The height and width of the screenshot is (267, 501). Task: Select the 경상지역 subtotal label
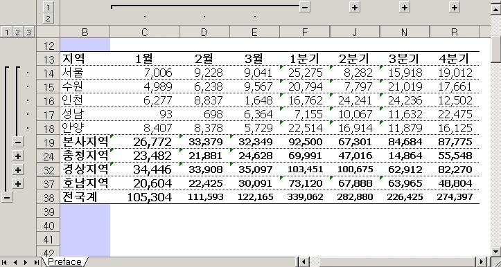[x=85, y=169]
